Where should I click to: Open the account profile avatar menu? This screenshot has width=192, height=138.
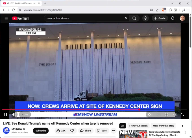pyautogui.click(x=182, y=18)
